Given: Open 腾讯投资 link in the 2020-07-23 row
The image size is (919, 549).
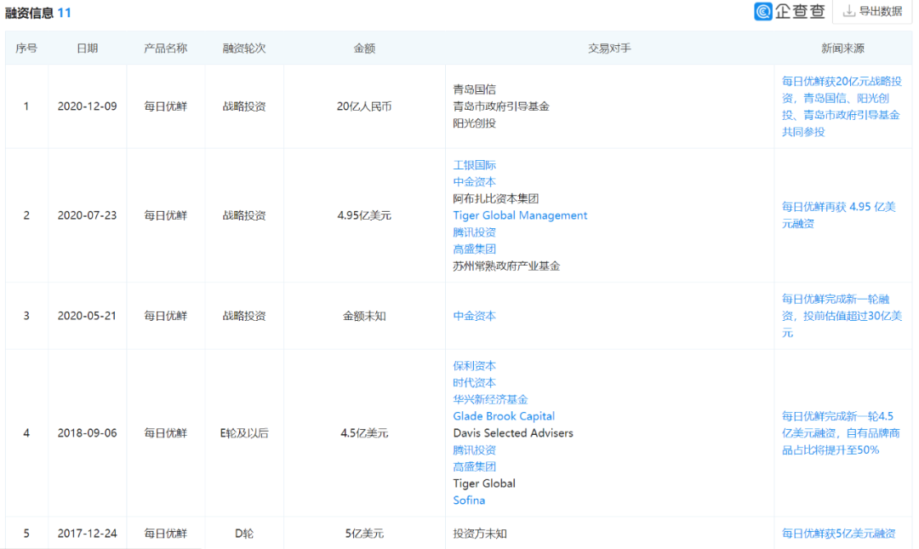Looking at the screenshot, I should click(474, 232).
